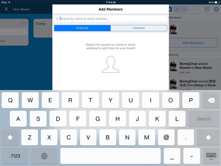Screen dimensions: 221x166
Task: Open the archive box icon
Action: 207,9
